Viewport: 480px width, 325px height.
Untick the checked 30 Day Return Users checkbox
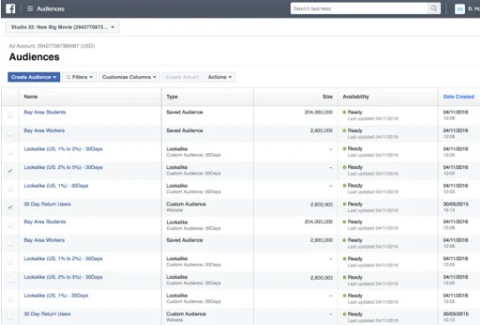pos(10,207)
